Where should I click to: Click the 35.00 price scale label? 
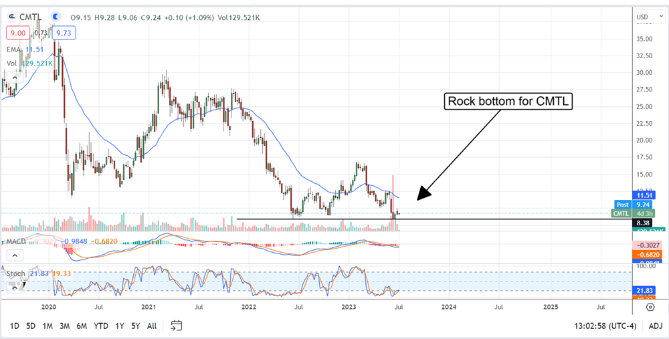643,39
